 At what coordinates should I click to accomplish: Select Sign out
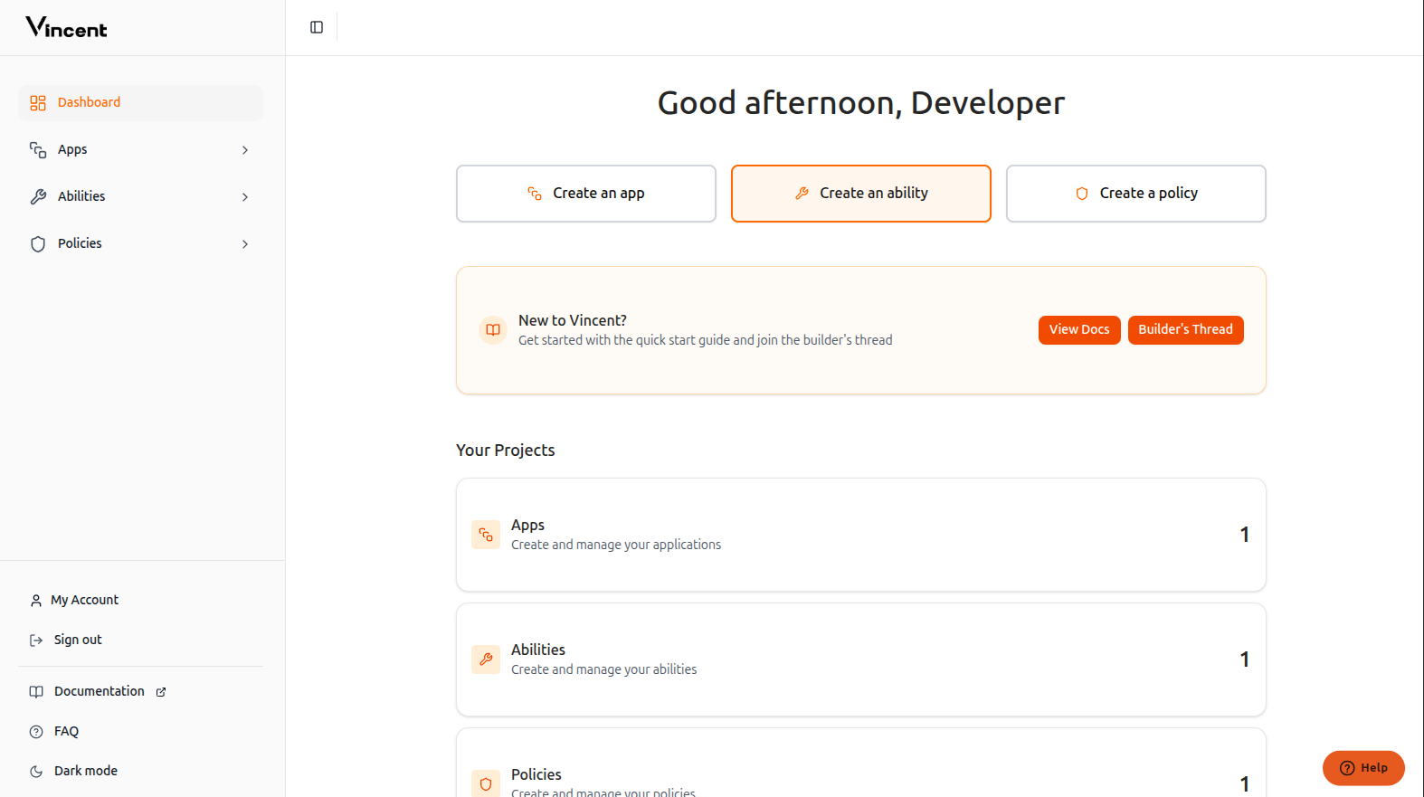[140, 640]
